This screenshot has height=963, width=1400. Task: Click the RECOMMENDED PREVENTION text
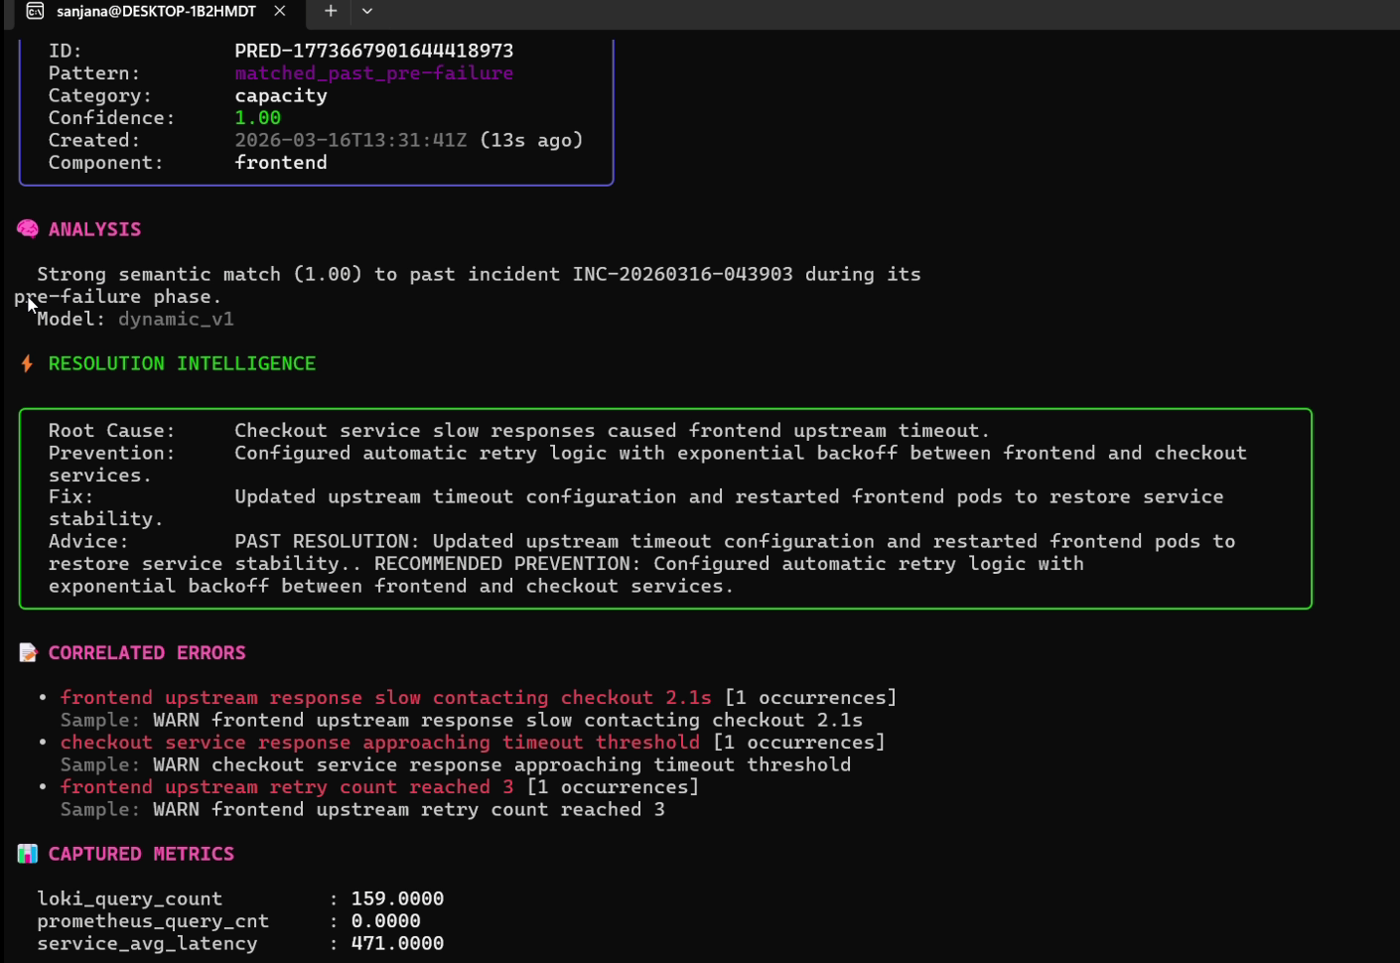pyautogui.click(x=507, y=563)
